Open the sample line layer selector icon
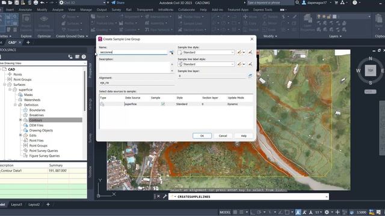385x216 pixels. (250, 76)
